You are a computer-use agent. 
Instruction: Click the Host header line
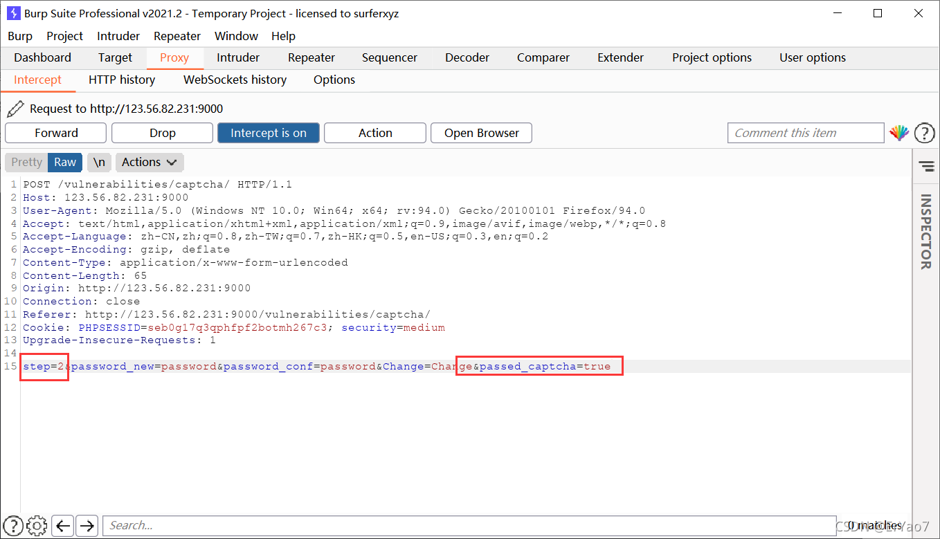pos(105,198)
